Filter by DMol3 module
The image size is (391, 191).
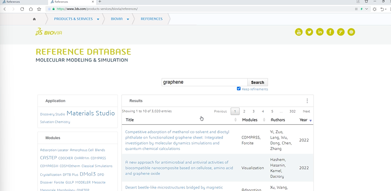pyautogui.click(x=88, y=174)
